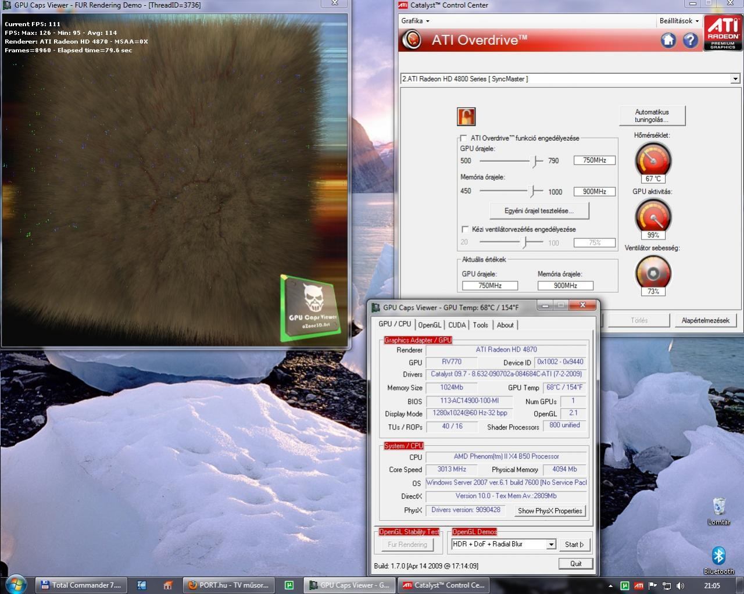
Task: Click the 750MHz GPU clock field next to slider
Action: (595, 160)
